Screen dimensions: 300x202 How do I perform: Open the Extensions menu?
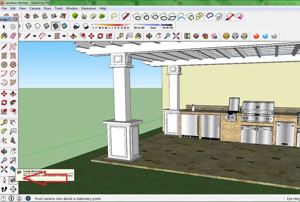click(x=89, y=8)
